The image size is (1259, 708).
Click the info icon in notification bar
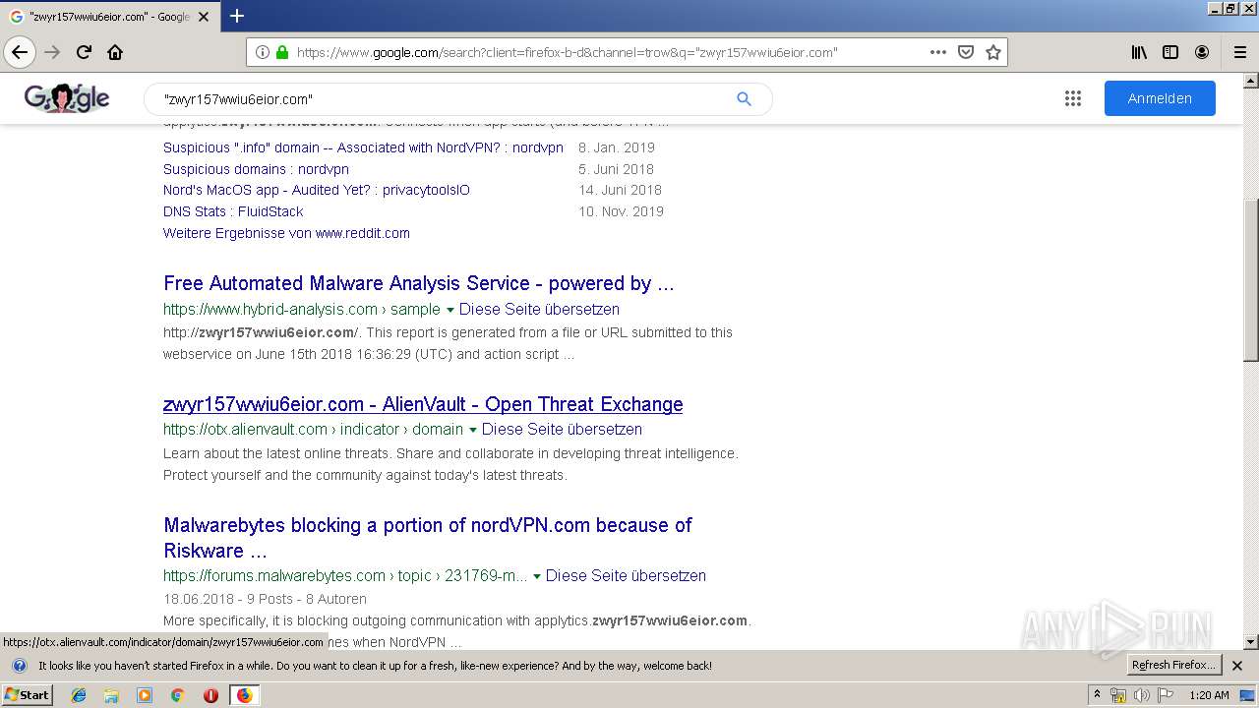pos(19,666)
